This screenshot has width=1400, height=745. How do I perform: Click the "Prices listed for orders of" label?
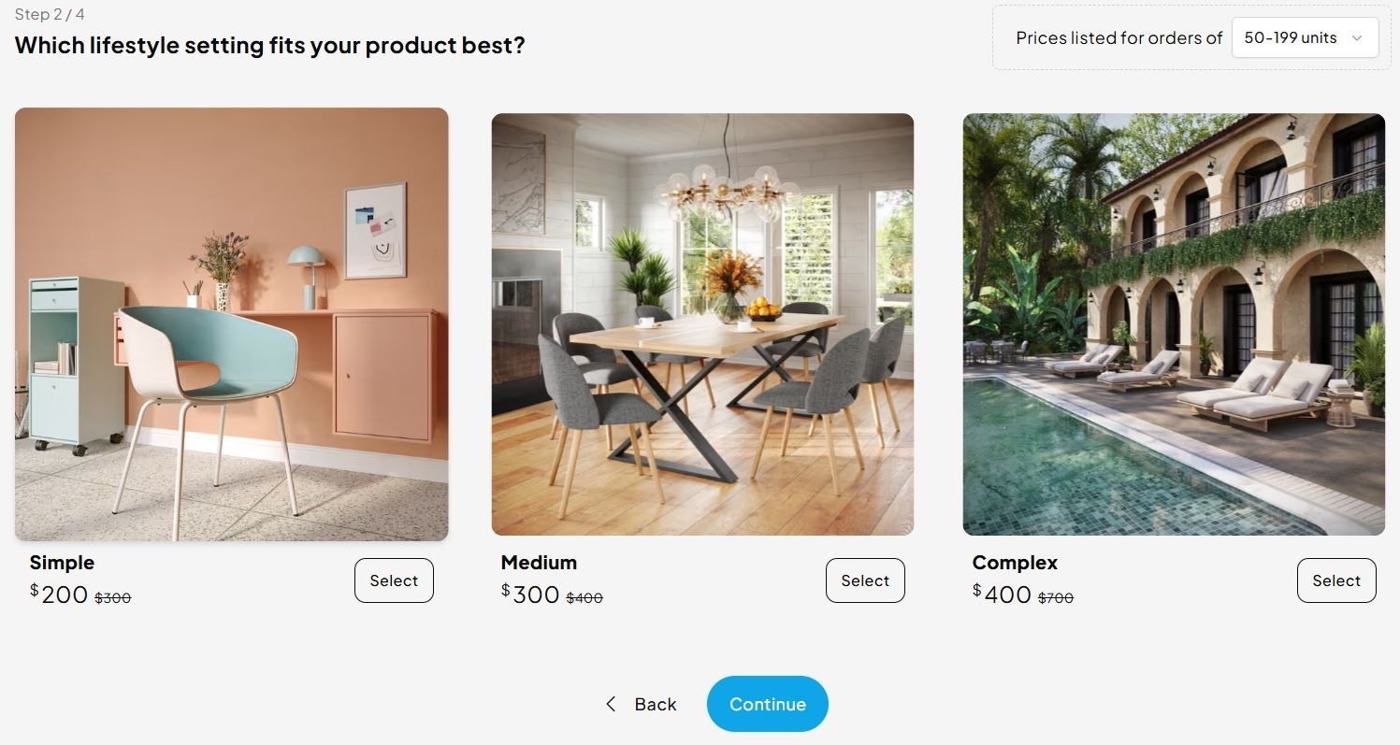click(1119, 38)
